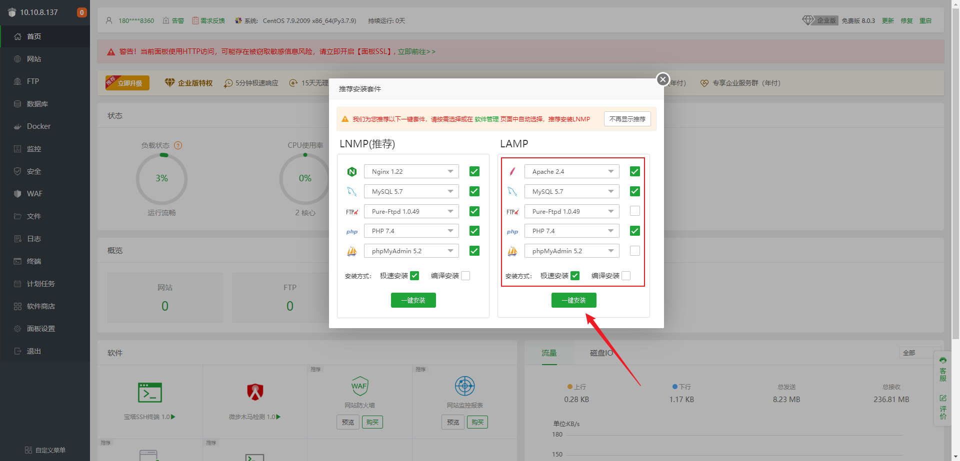This screenshot has width=960, height=461.
Task: Click the user account icon in the top bar
Action: pos(109,20)
